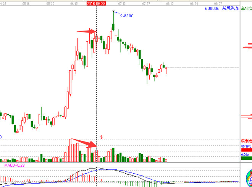Click the green bar below 0.00%
The width and height of the screenshot is (252, 187).
[x=247, y=158]
